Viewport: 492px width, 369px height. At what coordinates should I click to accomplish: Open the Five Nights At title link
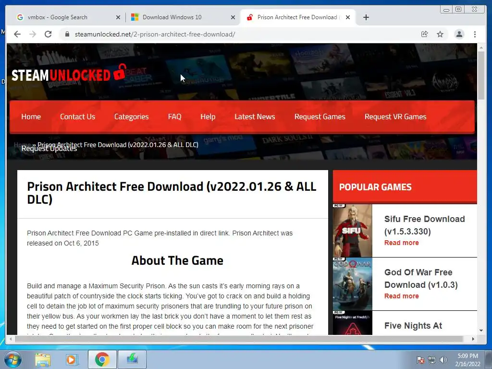pos(413,326)
